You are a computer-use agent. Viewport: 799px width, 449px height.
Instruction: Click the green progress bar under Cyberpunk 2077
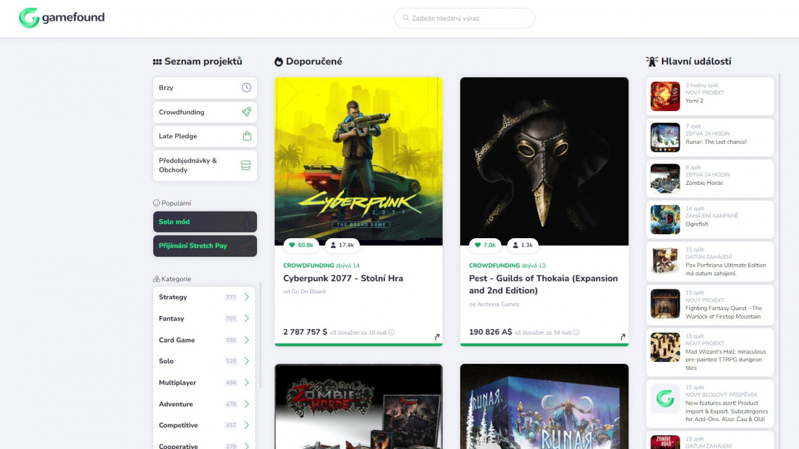tap(358, 345)
